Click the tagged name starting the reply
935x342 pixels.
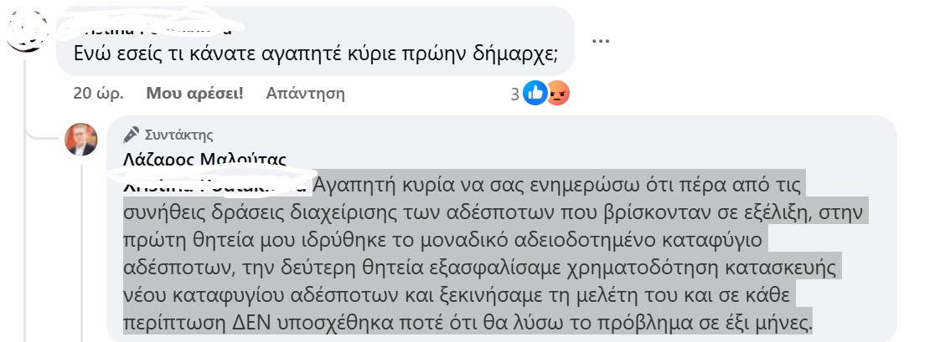(214, 184)
